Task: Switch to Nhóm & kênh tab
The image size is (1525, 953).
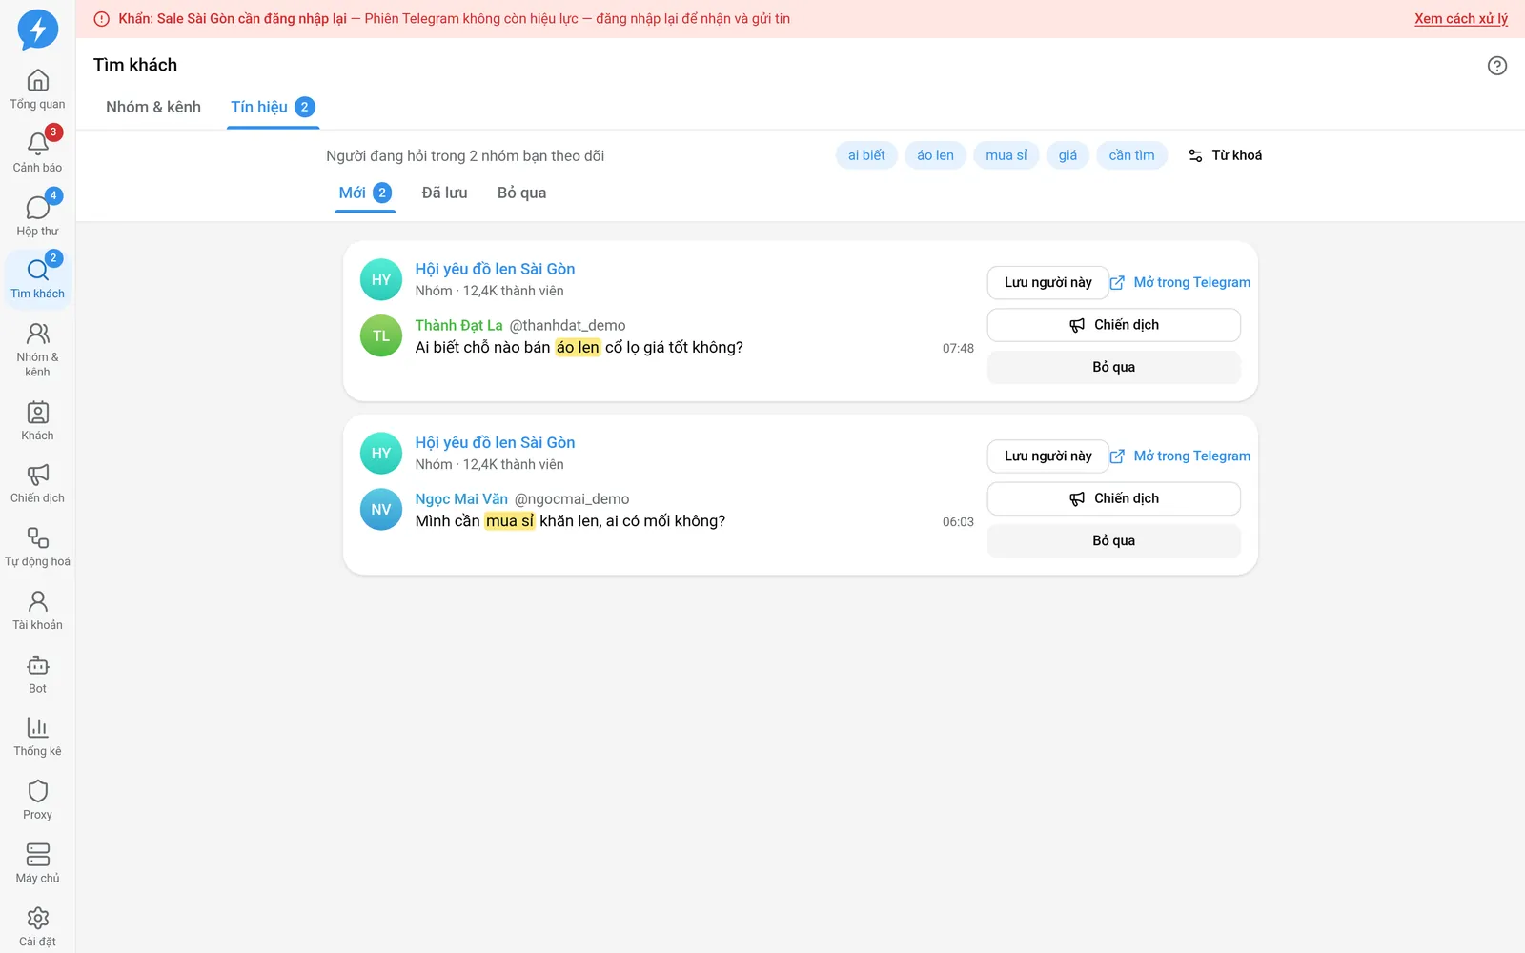Action: coord(153,107)
